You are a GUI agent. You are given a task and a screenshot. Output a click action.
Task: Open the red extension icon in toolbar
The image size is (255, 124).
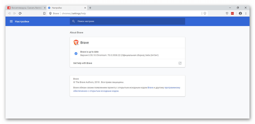[232, 13]
